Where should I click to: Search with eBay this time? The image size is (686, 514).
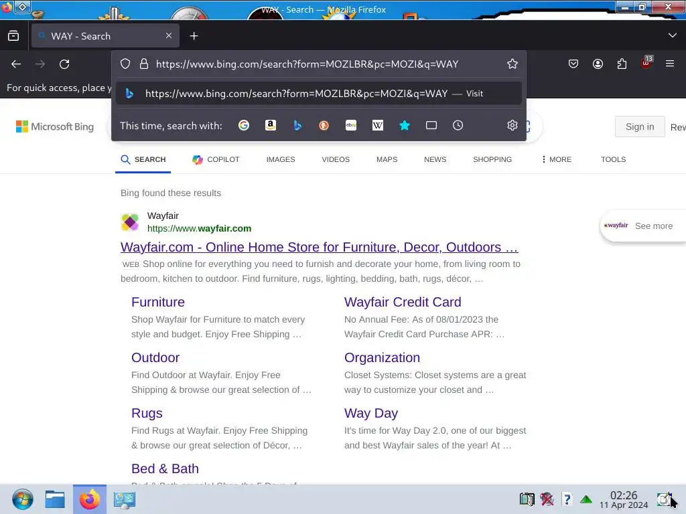coord(351,125)
